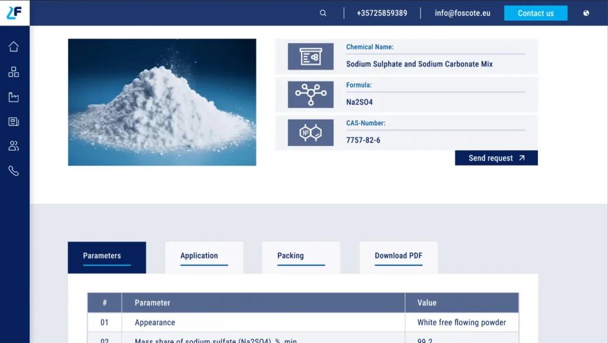
Task: Click the Foscote logo in top corner
Action: 14,13
